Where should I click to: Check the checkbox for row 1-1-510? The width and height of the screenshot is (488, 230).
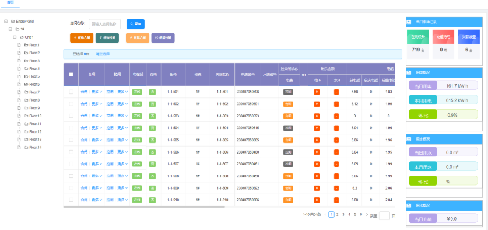tap(71, 200)
